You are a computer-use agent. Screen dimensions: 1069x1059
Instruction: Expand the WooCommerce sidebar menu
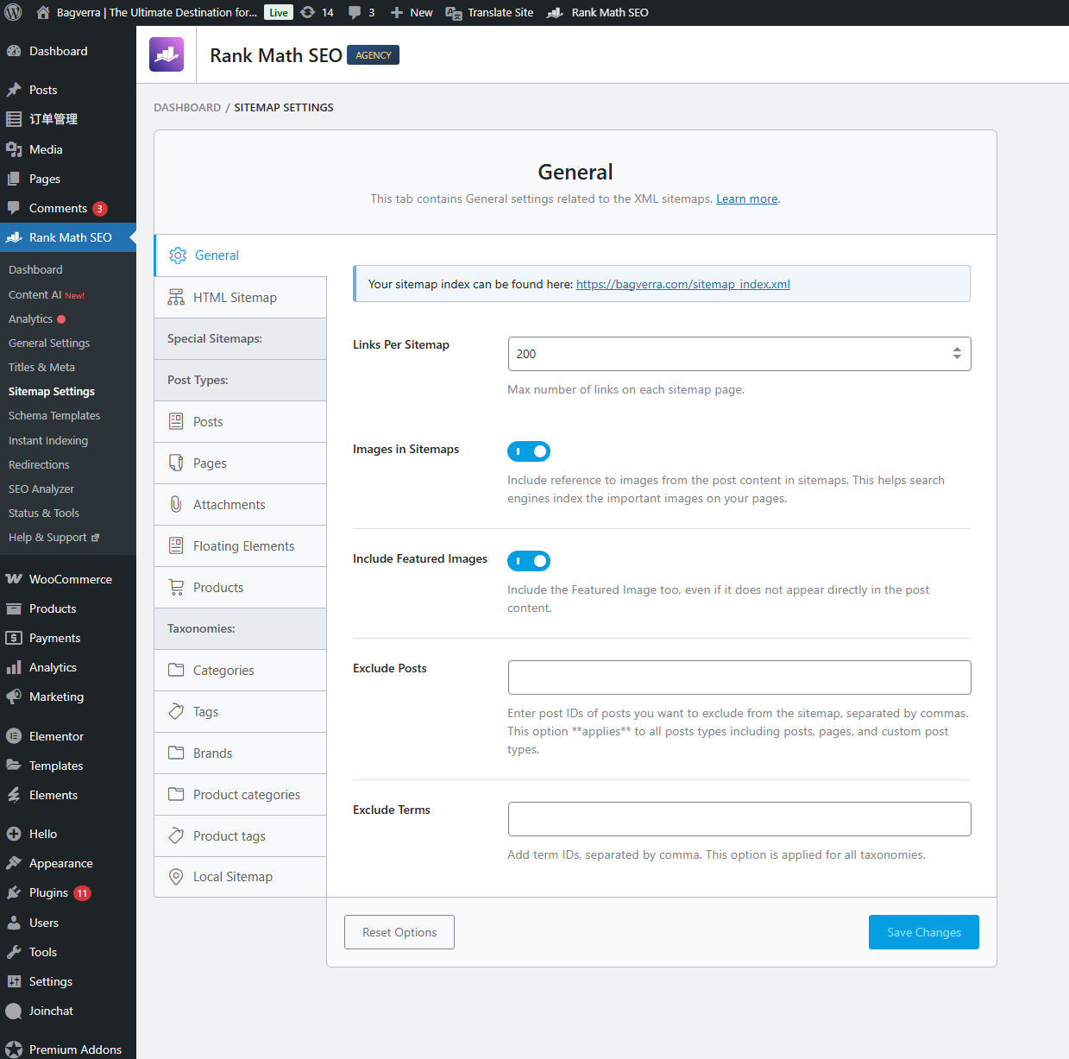[x=71, y=578]
